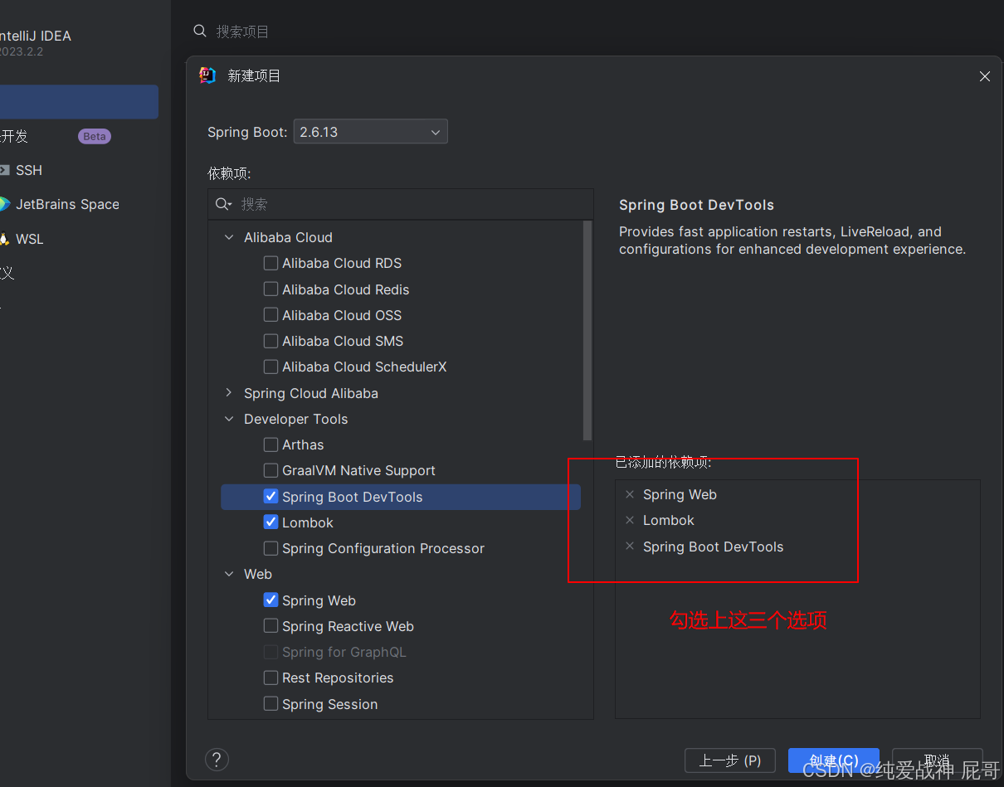Uncheck Spring Boot DevTools
The height and width of the screenshot is (787, 1004).
[270, 497]
